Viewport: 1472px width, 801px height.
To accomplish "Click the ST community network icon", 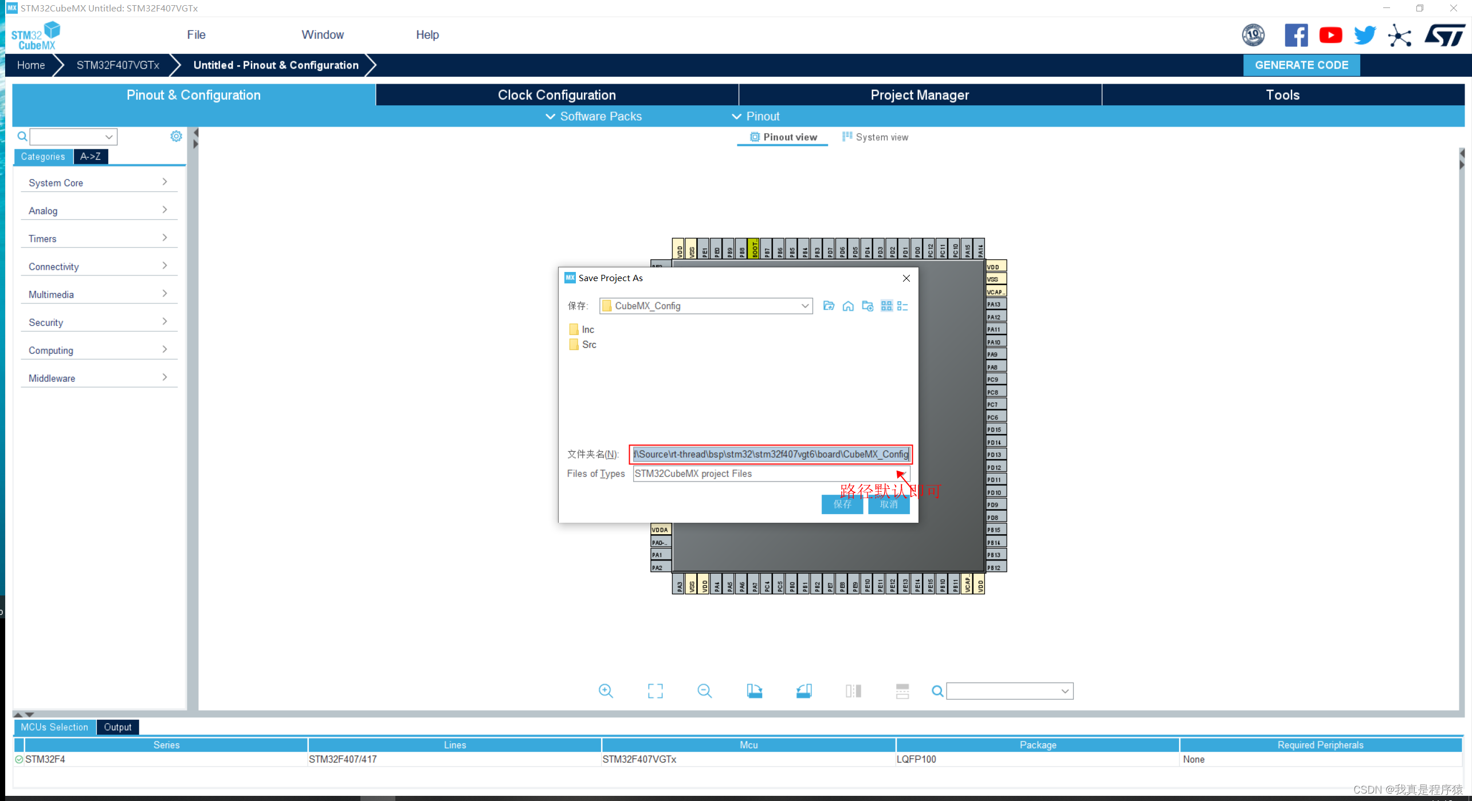I will [x=1399, y=35].
